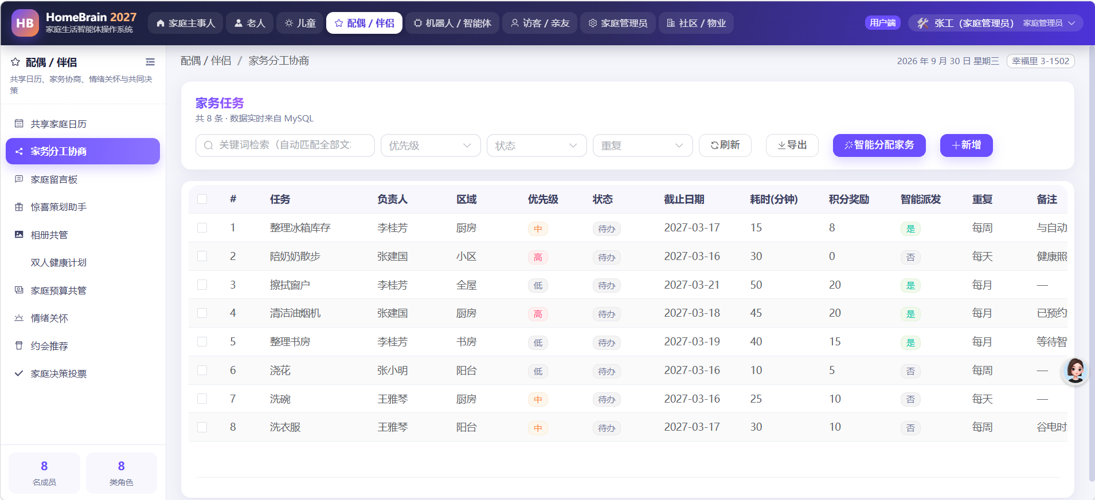The width and height of the screenshot is (1095, 500).
Task: Switch to the 儿童 tab
Action: coord(300,23)
